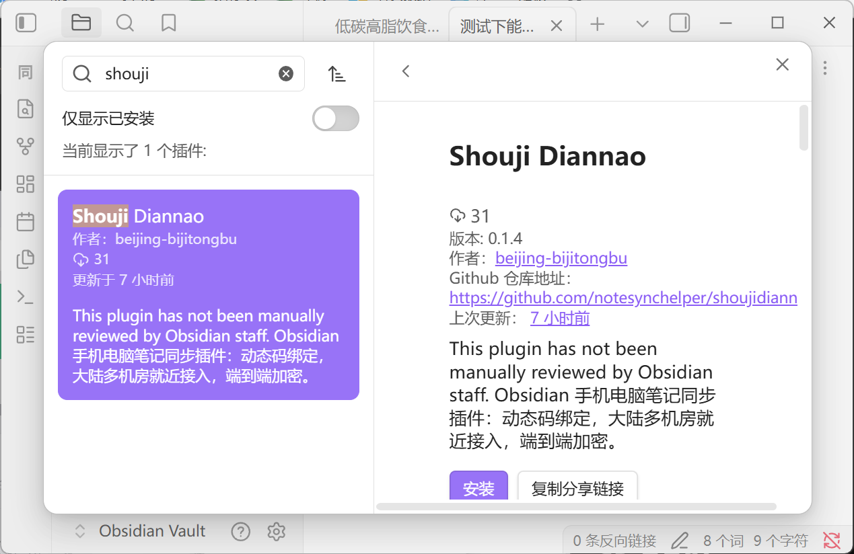Toggle the left sidebar collapse icon
This screenshot has width=854, height=554.
26,24
